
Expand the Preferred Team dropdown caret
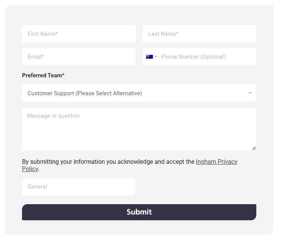point(250,93)
